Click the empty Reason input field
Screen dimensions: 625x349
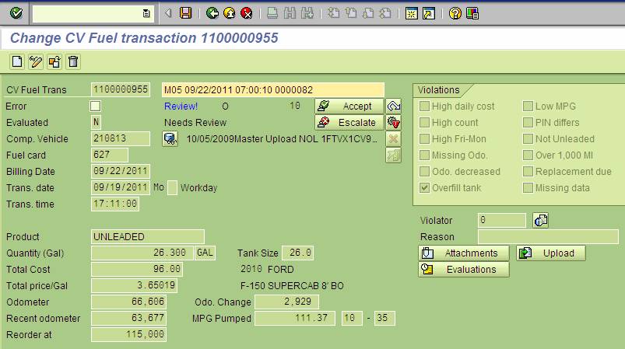click(x=548, y=236)
